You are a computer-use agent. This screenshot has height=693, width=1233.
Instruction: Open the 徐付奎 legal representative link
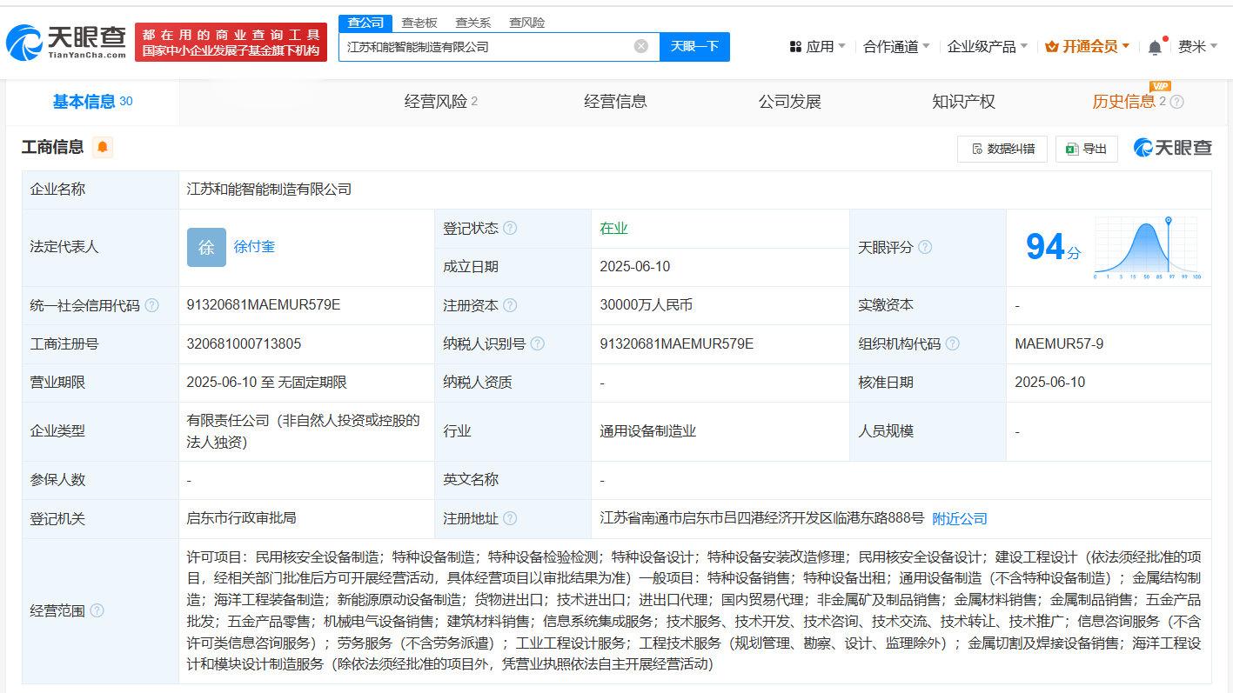click(x=254, y=246)
